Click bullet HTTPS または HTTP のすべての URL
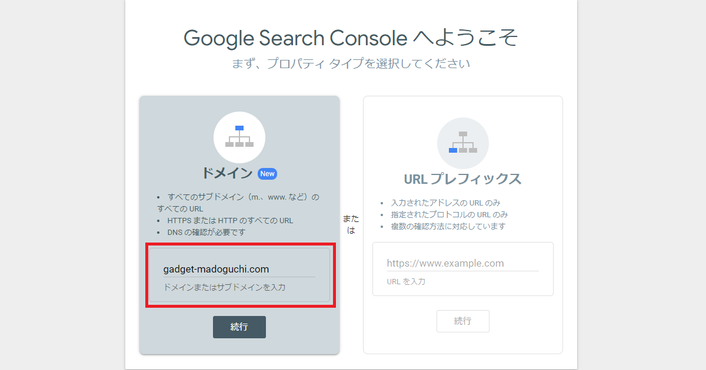The height and width of the screenshot is (370, 706). (x=230, y=220)
